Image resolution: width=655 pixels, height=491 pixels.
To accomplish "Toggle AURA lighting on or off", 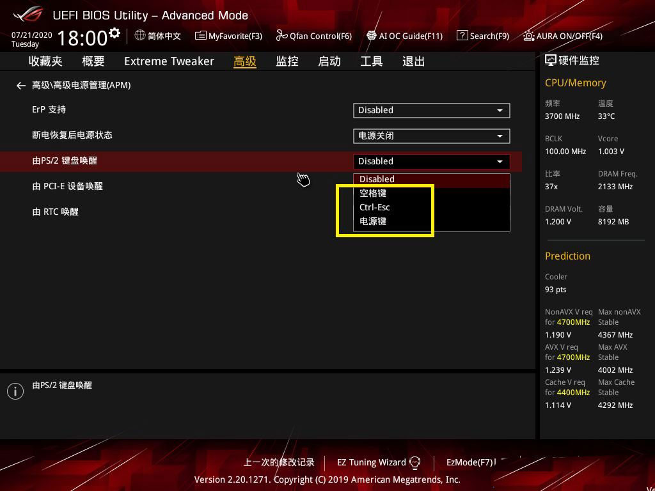I will 562,36.
